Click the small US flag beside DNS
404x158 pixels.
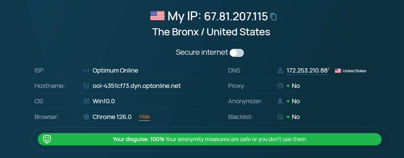[338, 71]
